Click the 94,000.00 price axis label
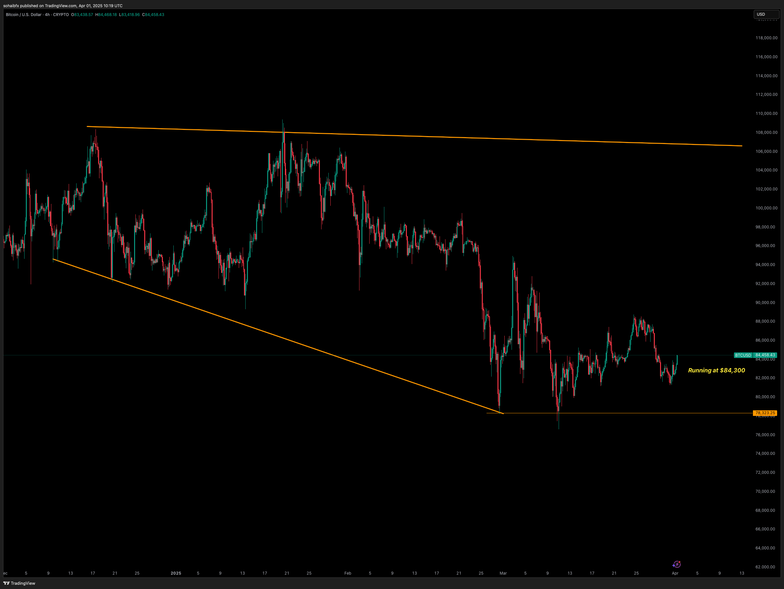Image resolution: width=784 pixels, height=589 pixels. (x=765, y=264)
